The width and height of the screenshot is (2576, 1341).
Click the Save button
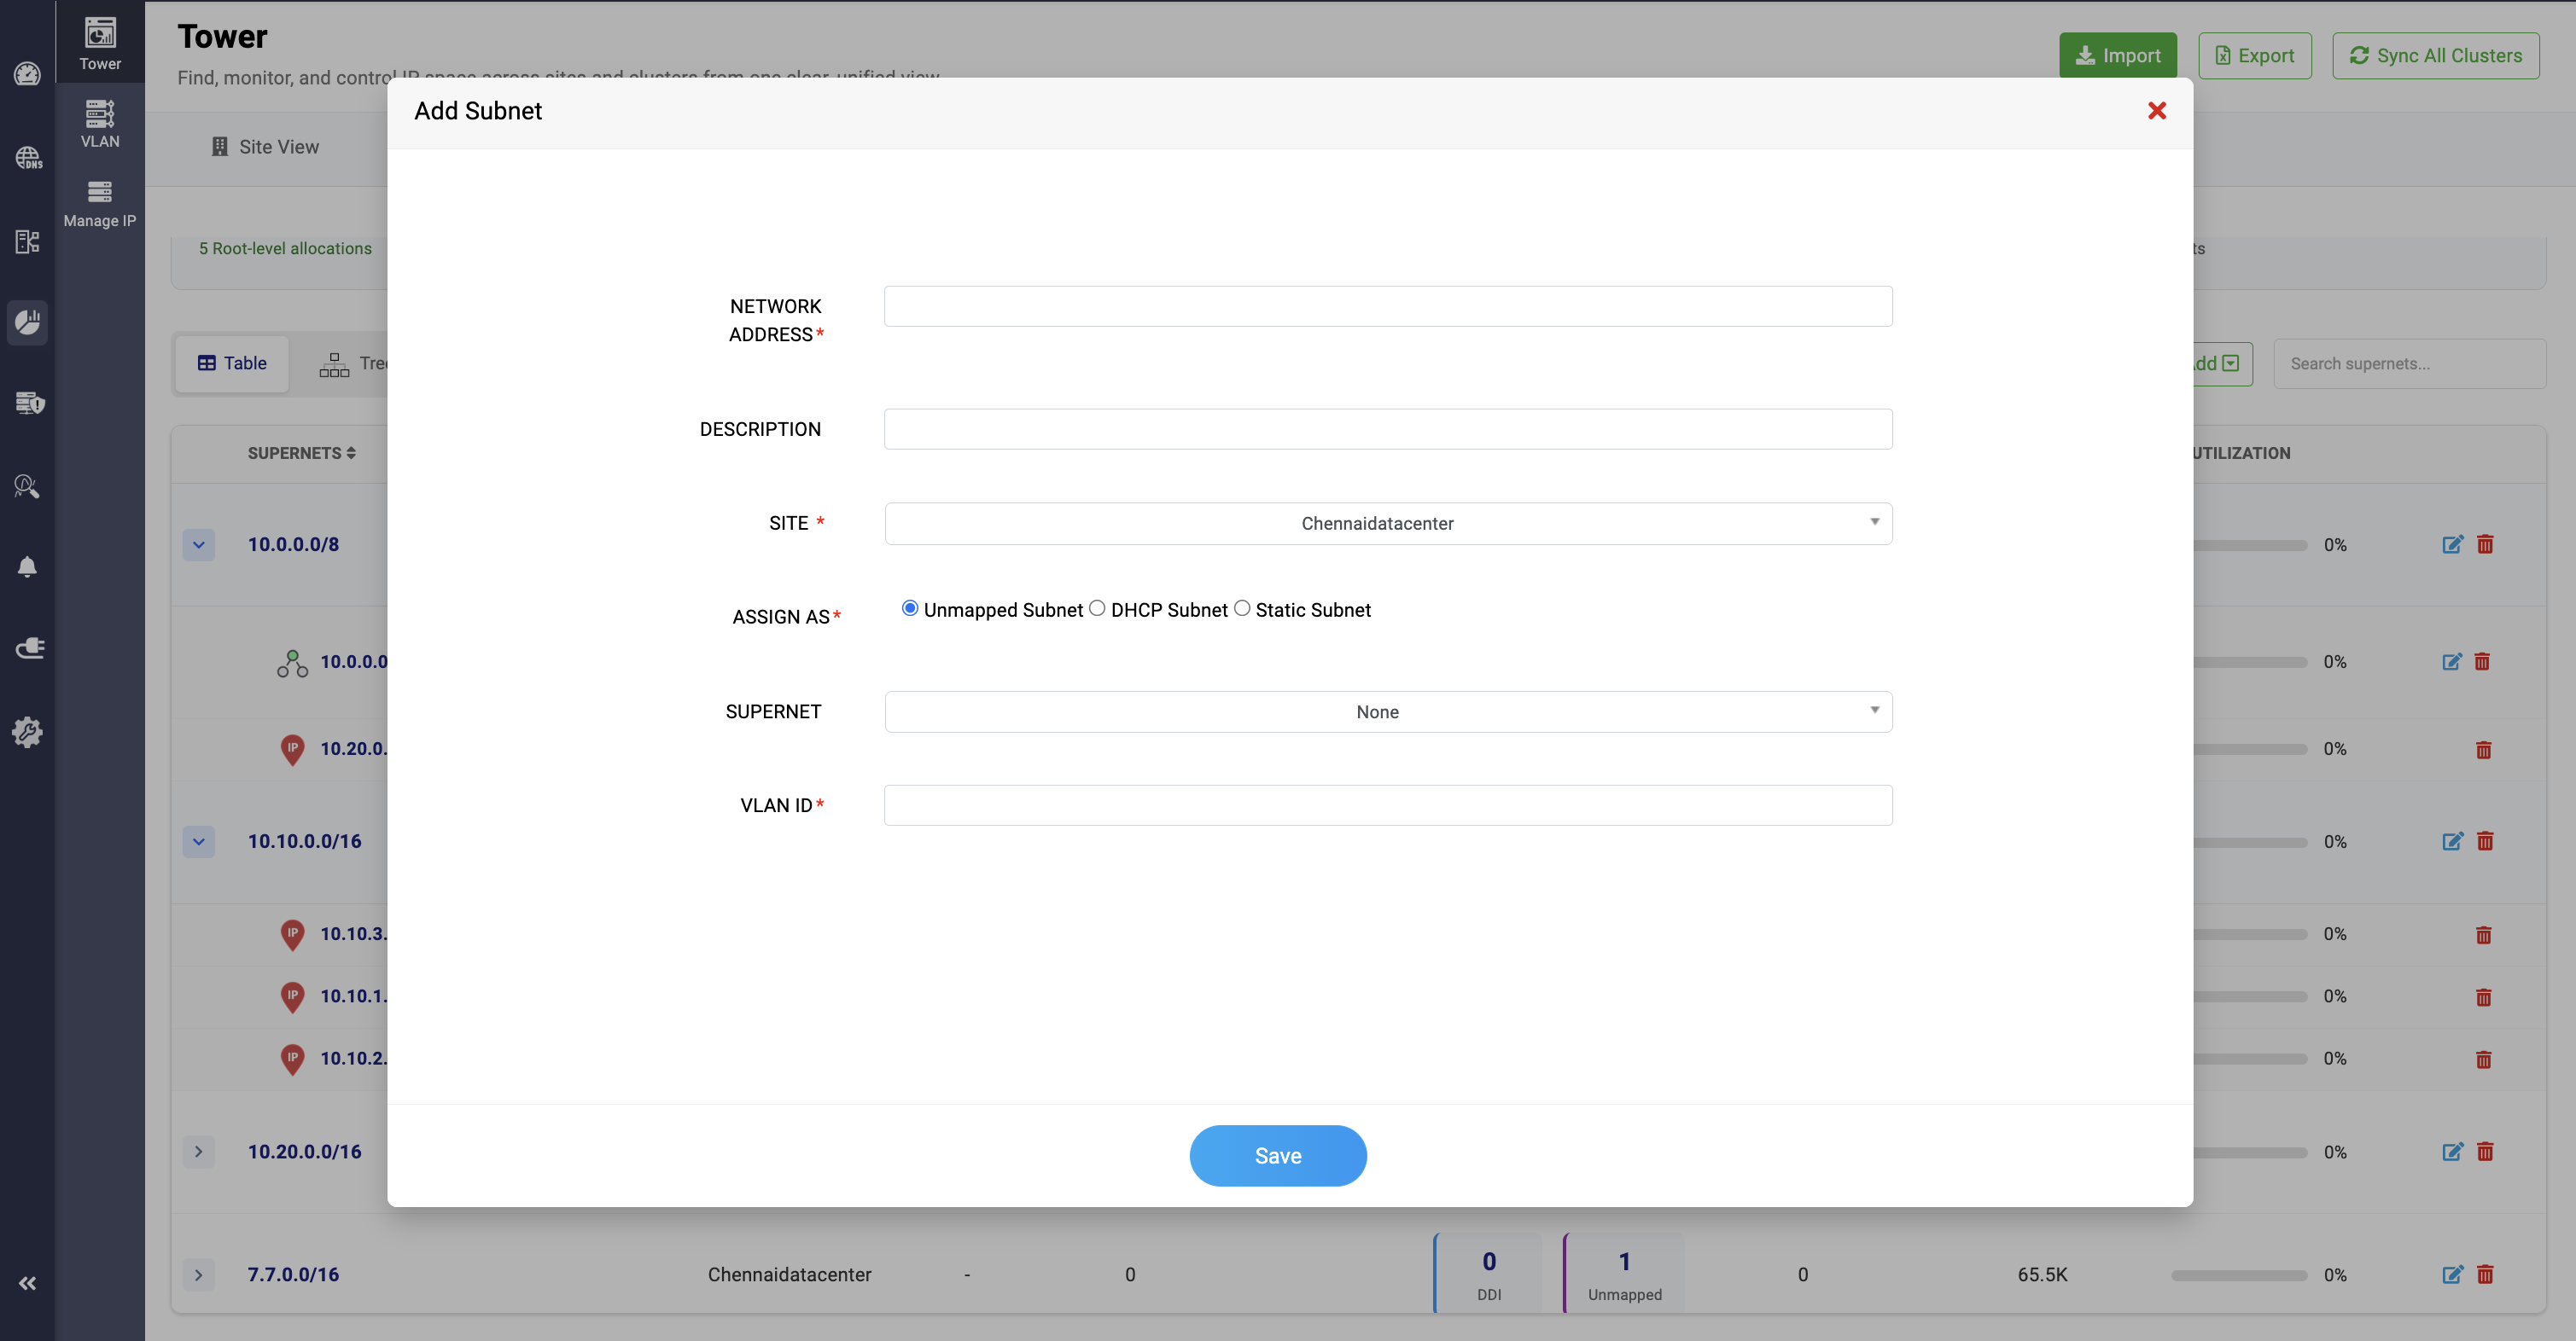click(1277, 1155)
